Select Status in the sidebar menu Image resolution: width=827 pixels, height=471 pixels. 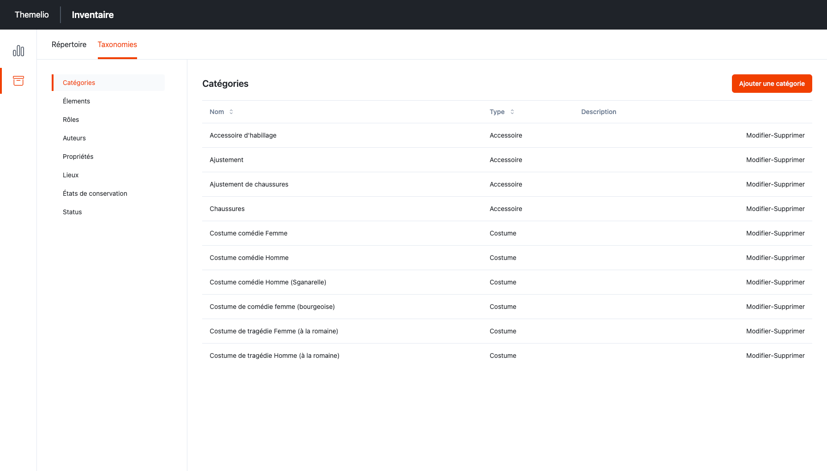point(72,212)
